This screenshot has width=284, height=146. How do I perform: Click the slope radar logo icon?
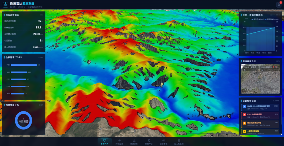point(6,5)
